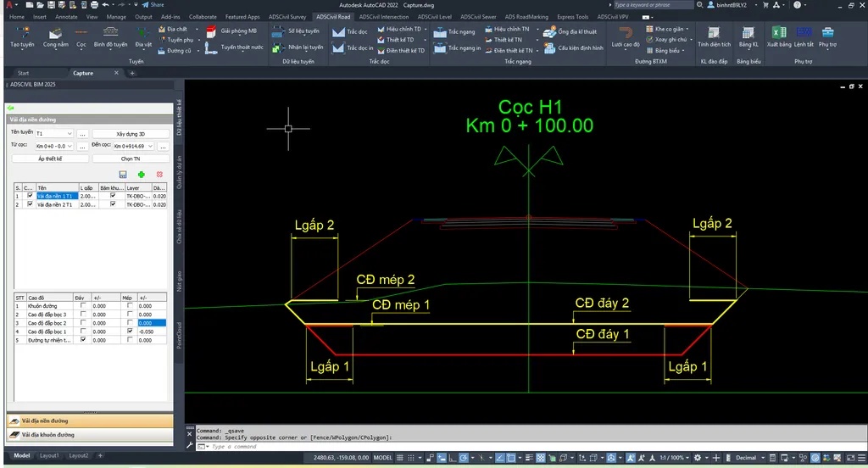Open the Trắc dọc in tool
The height and width of the screenshot is (468, 868).
point(353,48)
